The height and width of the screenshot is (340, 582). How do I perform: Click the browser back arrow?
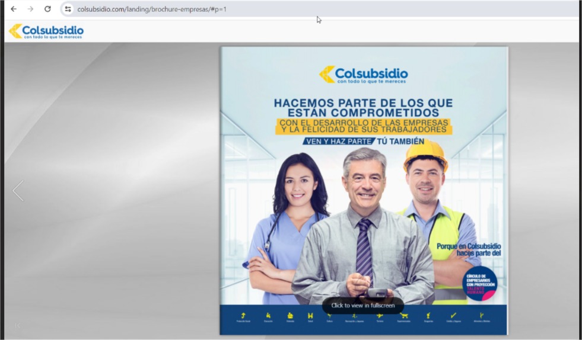click(14, 9)
